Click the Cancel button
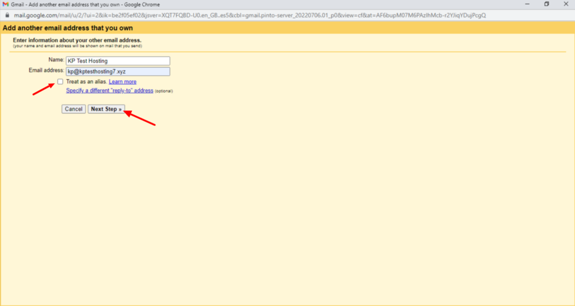575x306 pixels. (74, 109)
